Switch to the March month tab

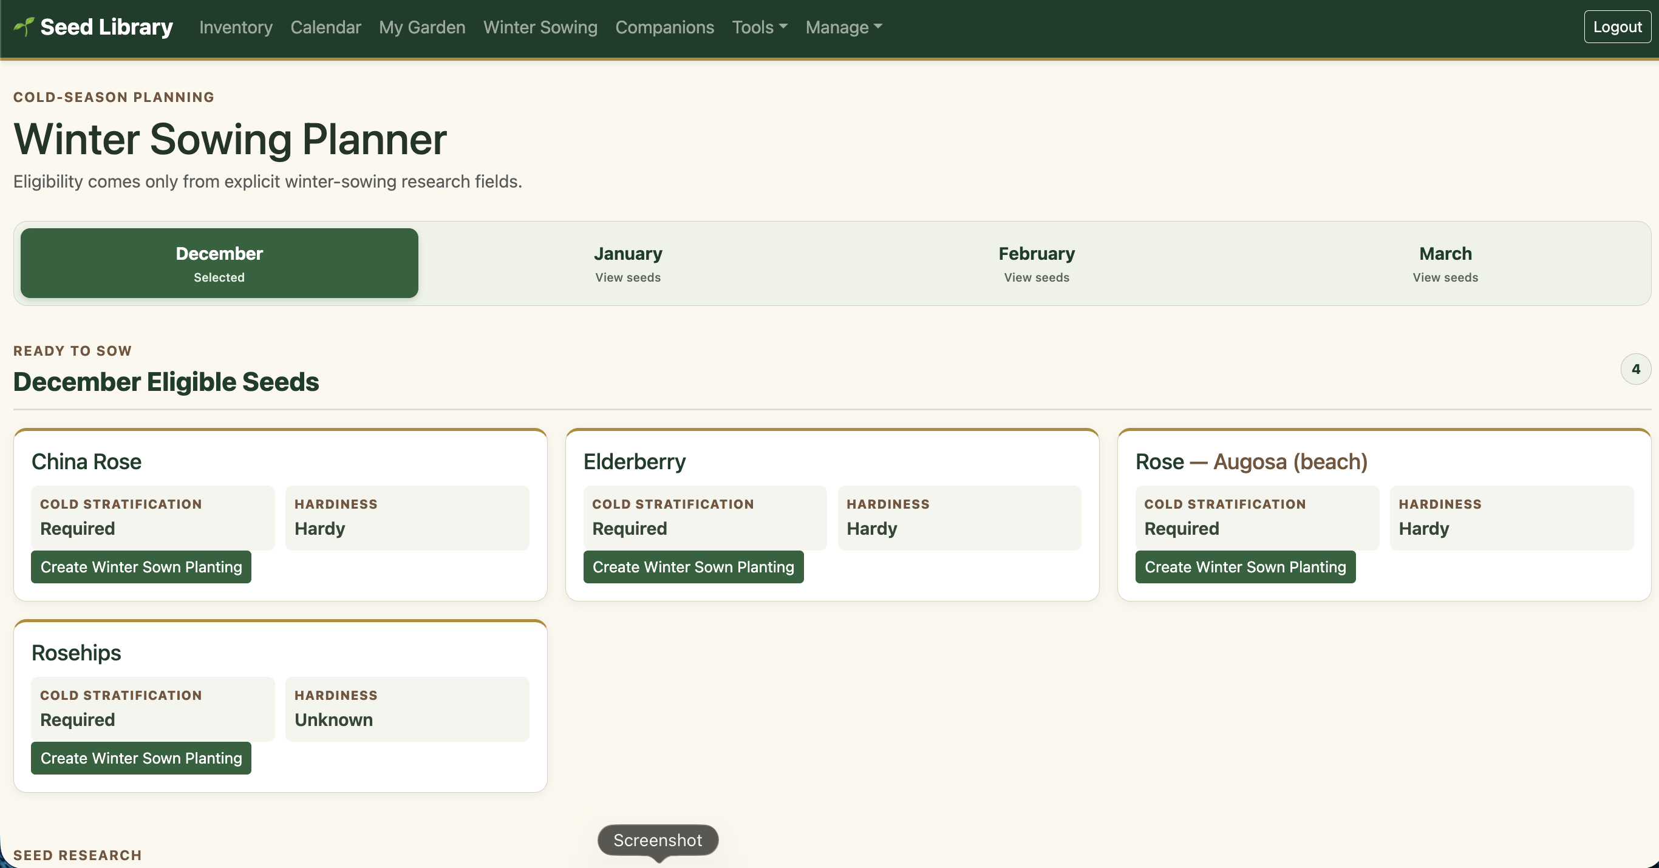pyautogui.click(x=1445, y=263)
